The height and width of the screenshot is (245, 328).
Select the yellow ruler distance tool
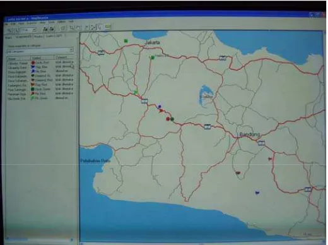[108, 27]
